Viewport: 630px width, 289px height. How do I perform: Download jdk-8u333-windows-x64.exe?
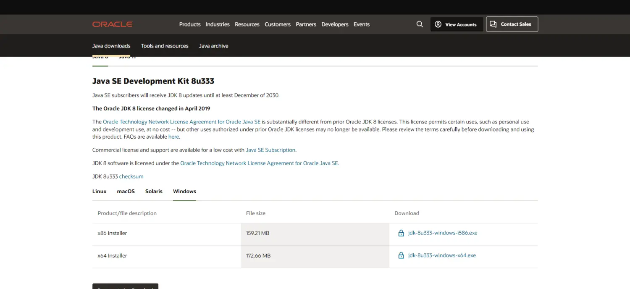tap(442, 255)
